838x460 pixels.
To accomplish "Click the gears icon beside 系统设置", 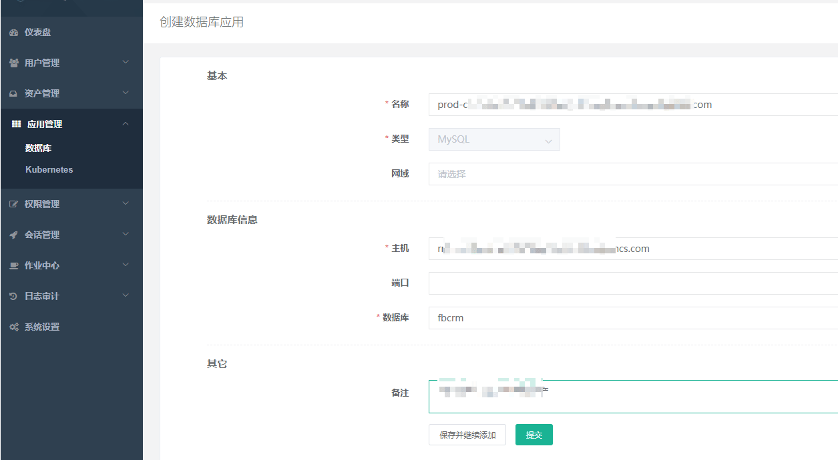I will point(13,327).
